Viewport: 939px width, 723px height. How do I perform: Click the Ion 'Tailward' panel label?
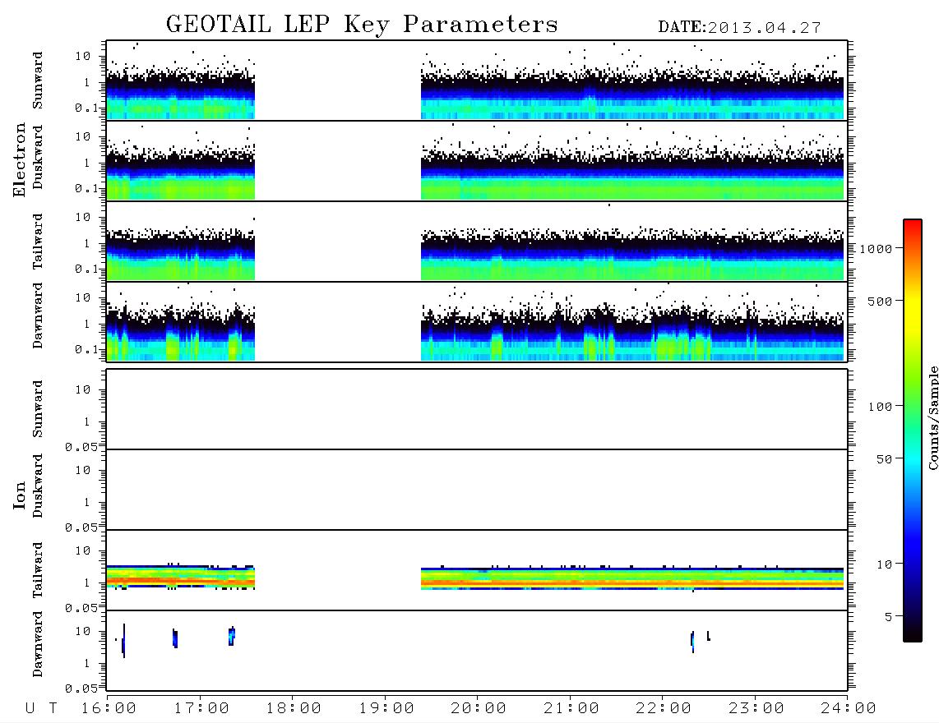pos(38,570)
